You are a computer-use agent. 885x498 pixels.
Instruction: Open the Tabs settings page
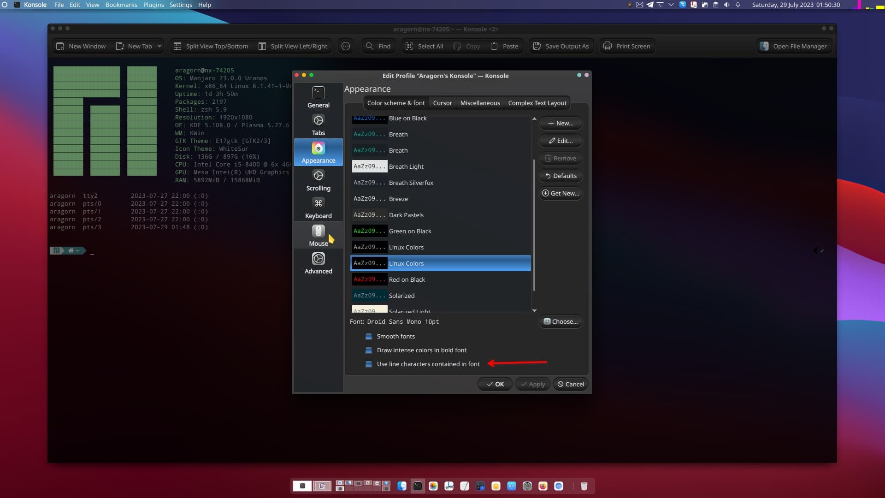click(318, 125)
